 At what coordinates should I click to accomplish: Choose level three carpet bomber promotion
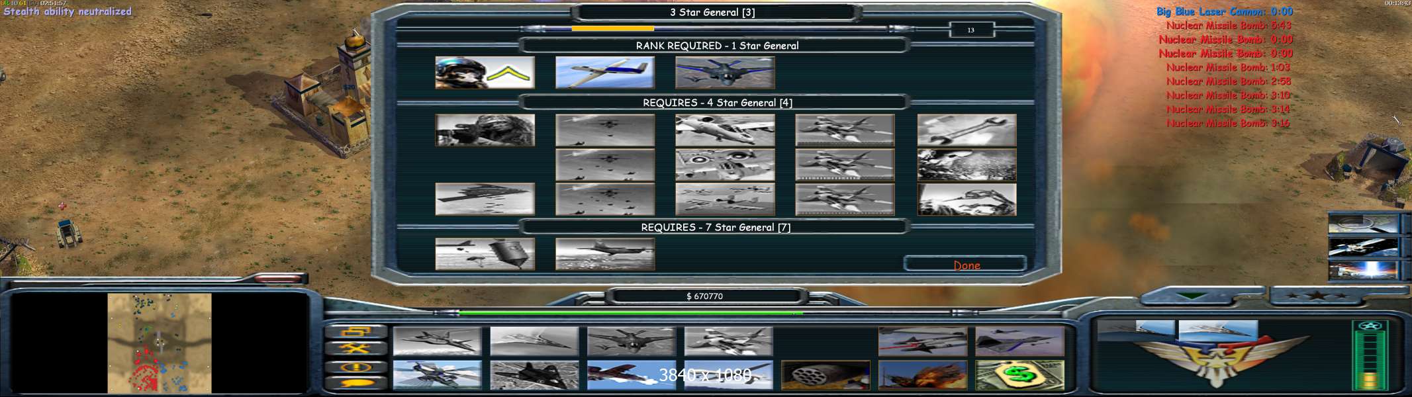[605, 199]
